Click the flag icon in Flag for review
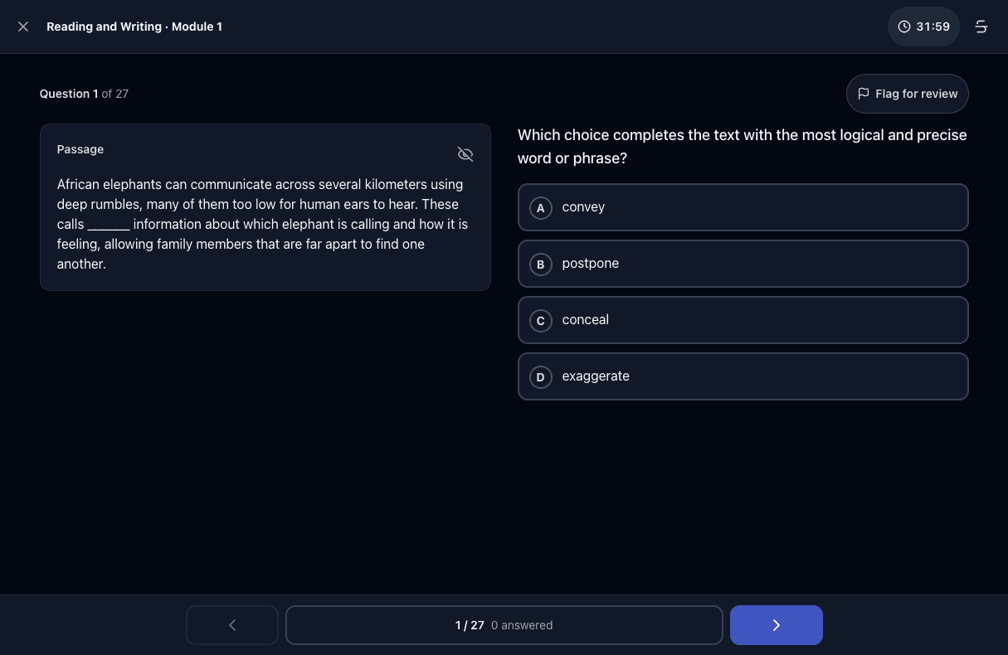This screenshot has height=655, width=1008. tap(864, 94)
